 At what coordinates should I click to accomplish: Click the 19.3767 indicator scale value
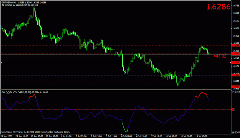pyautogui.click(x=236, y=133)
